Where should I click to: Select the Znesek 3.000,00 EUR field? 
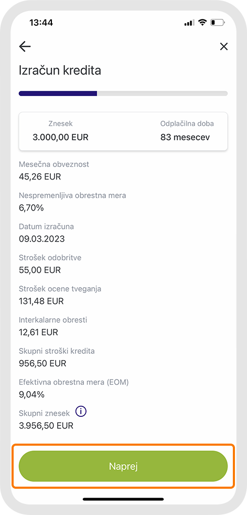point(61,131)
